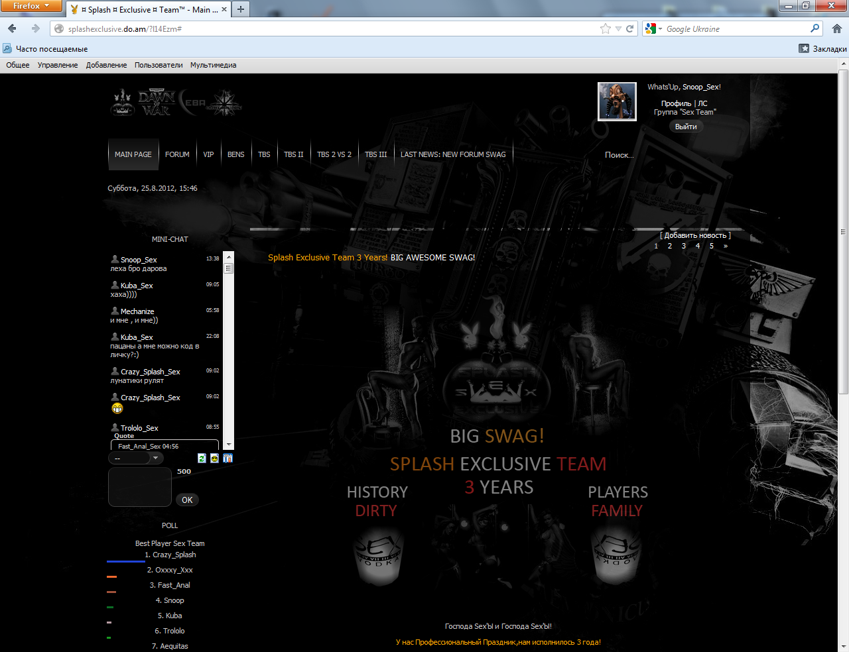The width and height of the screenshot is (849, 652).
Task: Reload the page with the refresh arrow
Action: point(630,28)
